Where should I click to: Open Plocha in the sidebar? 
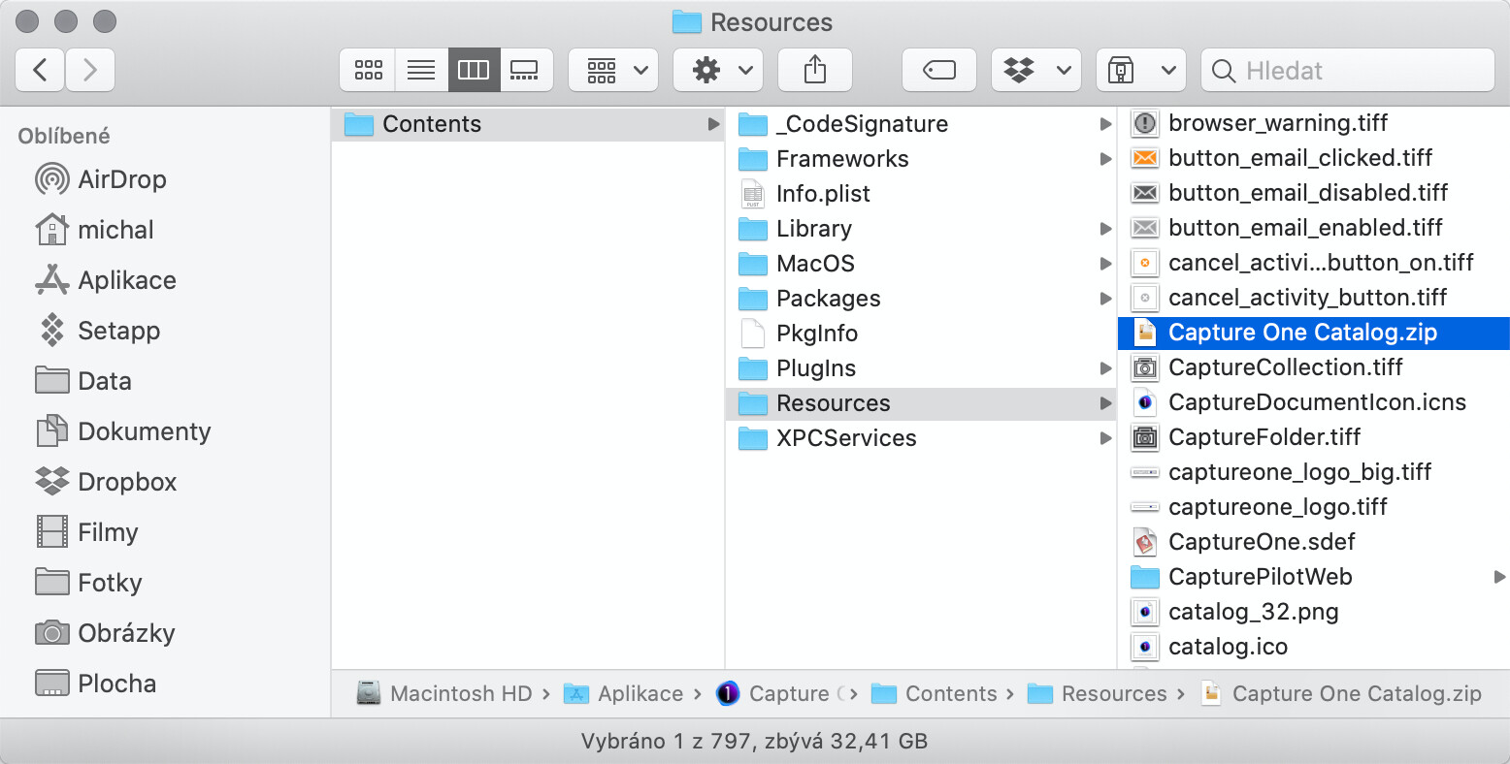96,684
